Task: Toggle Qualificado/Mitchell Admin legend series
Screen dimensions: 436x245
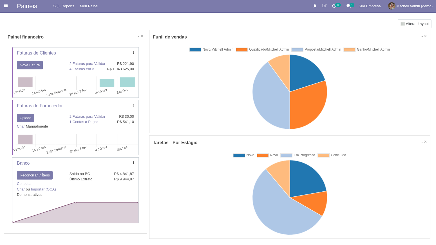Action: coord(262,49)
